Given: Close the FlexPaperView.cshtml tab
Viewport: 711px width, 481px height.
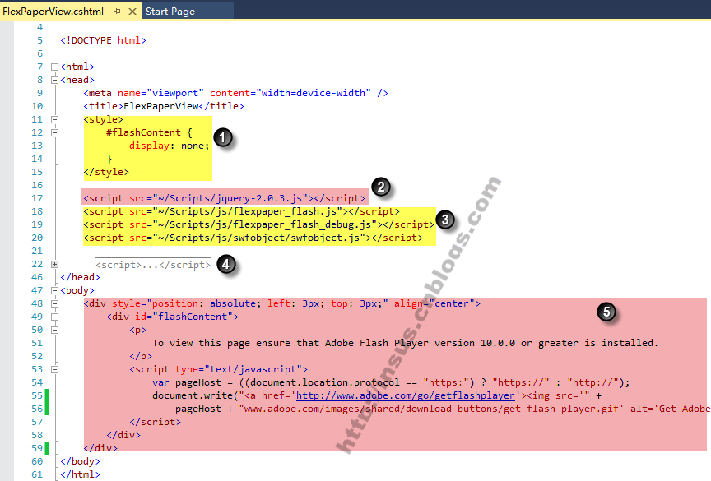Looking at the screenshot, I should 132,12.
